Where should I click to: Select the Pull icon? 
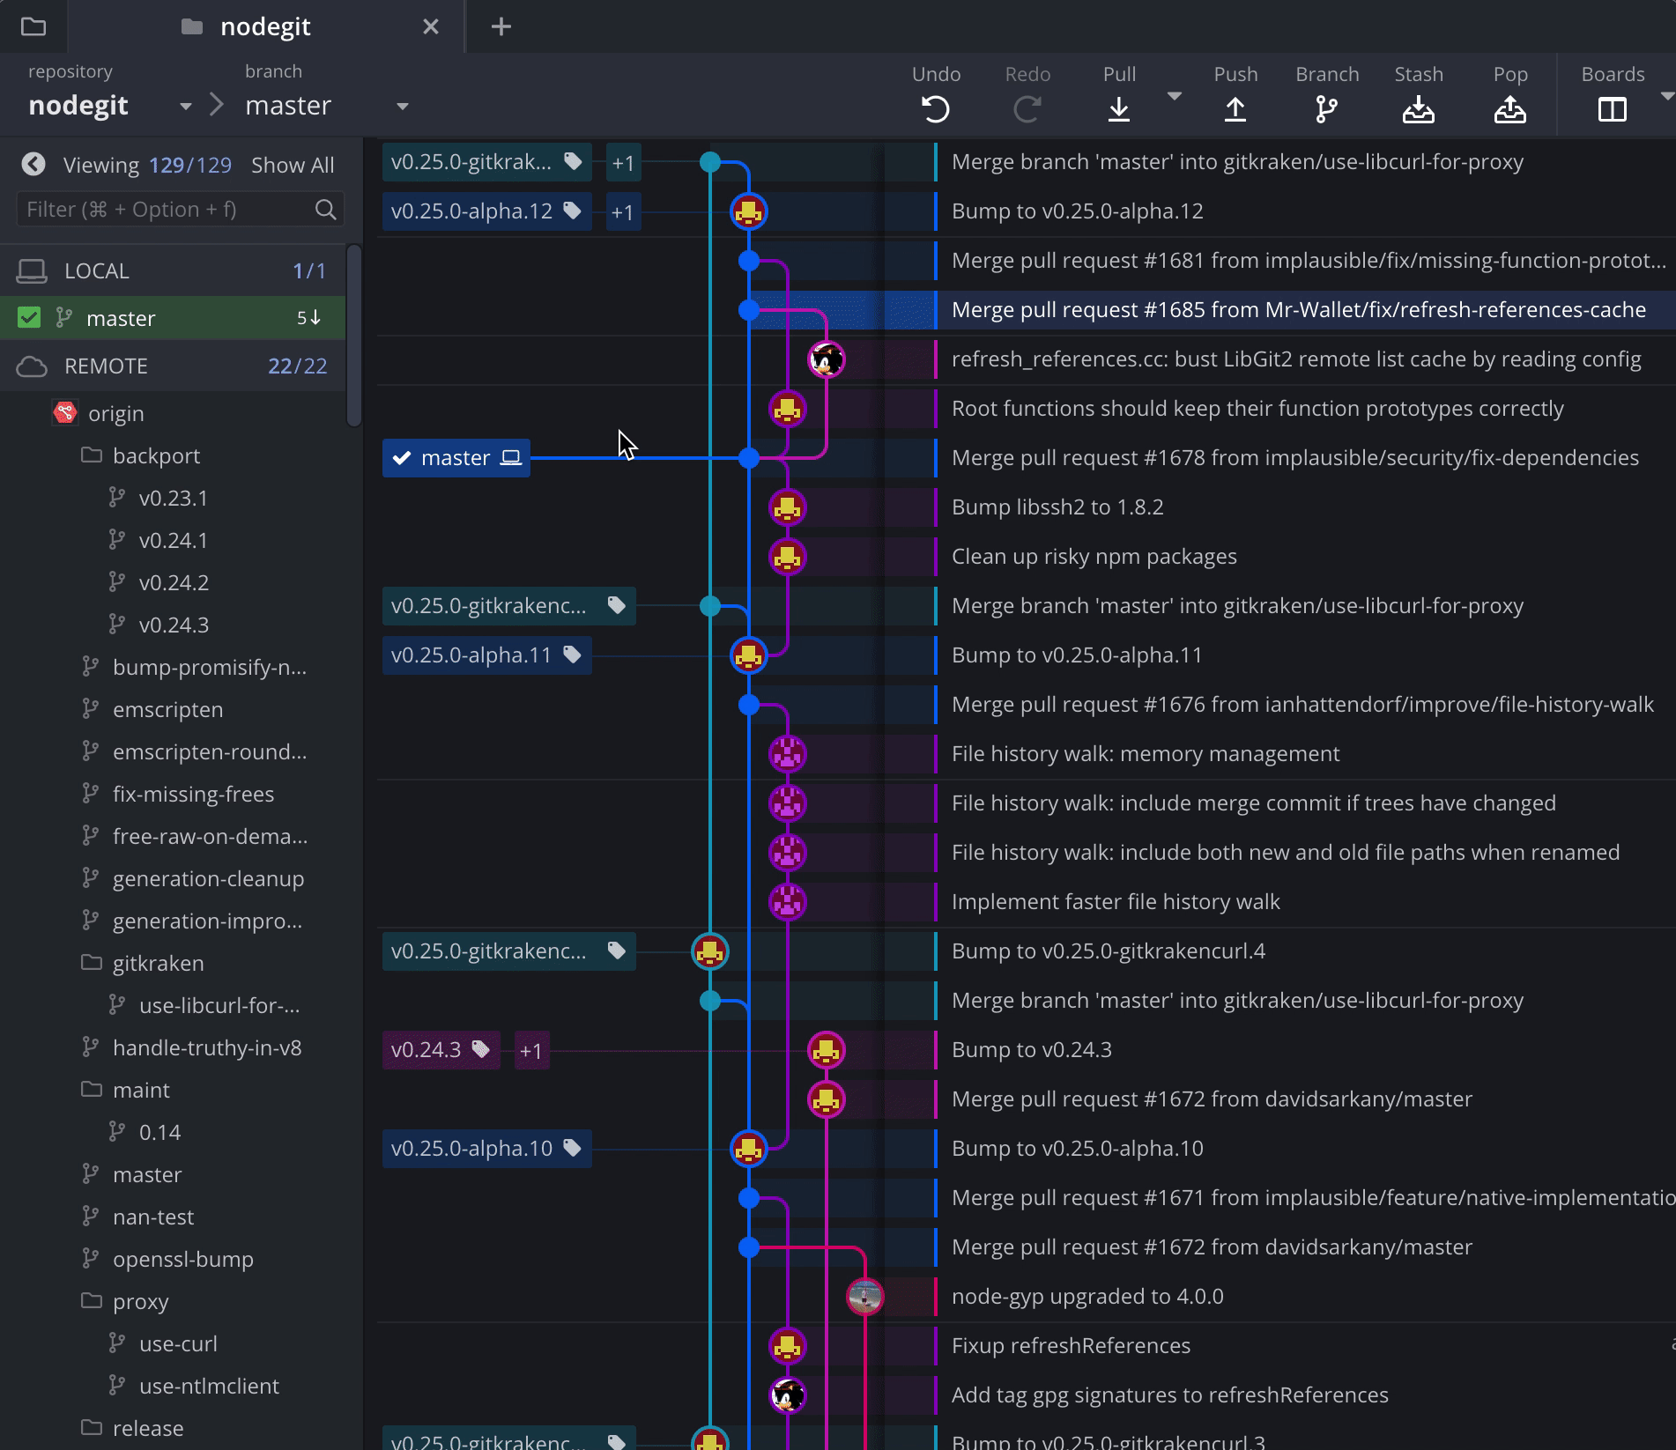pyautogui.click(x=1118, y=108)
